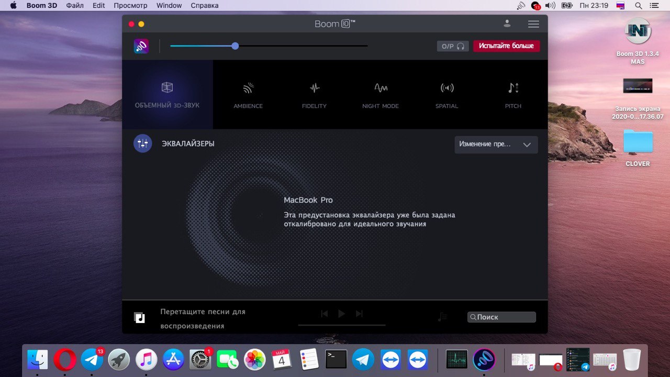Click the album art music icon
The width and height of the screenshot is (670, 377).
coord(139,317)
